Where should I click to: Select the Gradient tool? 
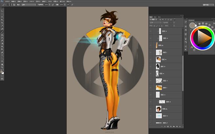tap(2, 44)
